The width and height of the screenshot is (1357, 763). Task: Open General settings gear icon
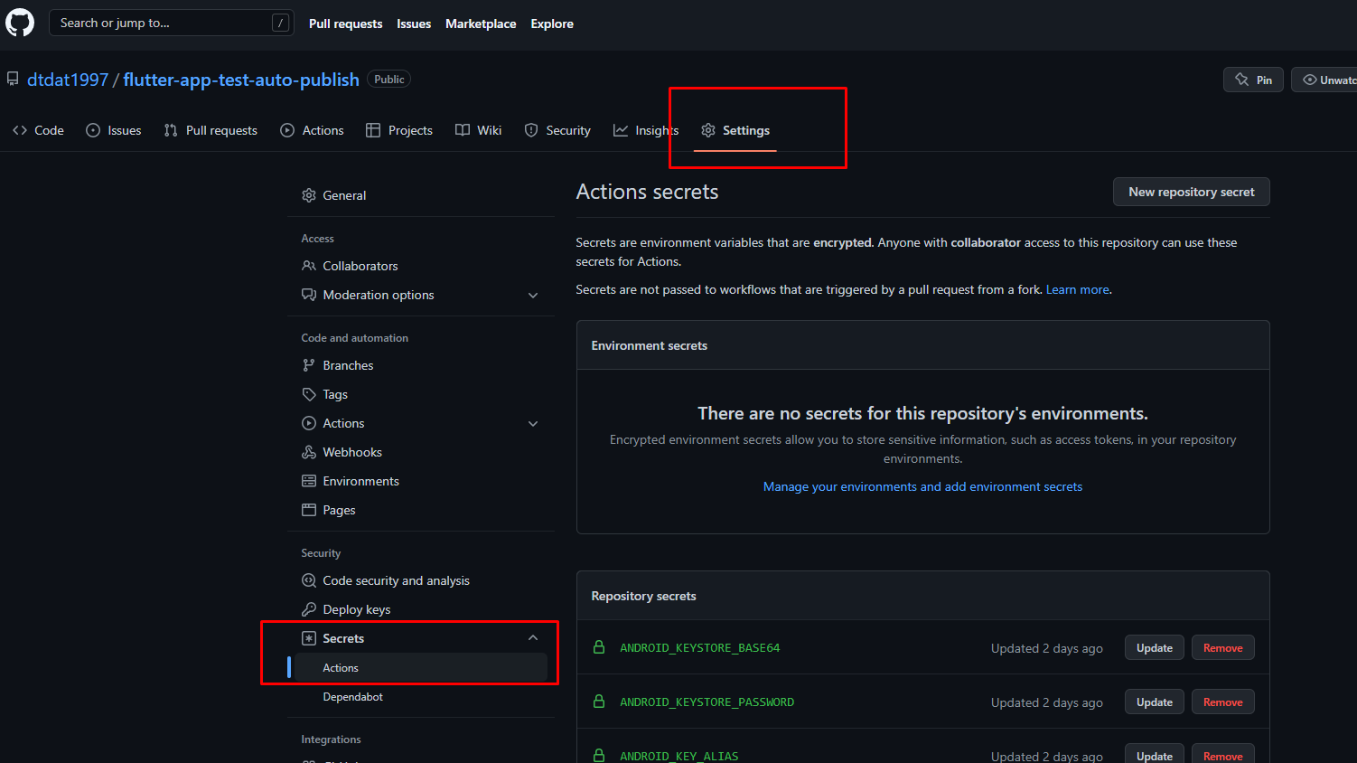pos(309,195)
